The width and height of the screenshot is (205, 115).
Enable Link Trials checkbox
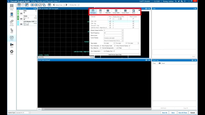pyautogui.click(x=129, y=48)
